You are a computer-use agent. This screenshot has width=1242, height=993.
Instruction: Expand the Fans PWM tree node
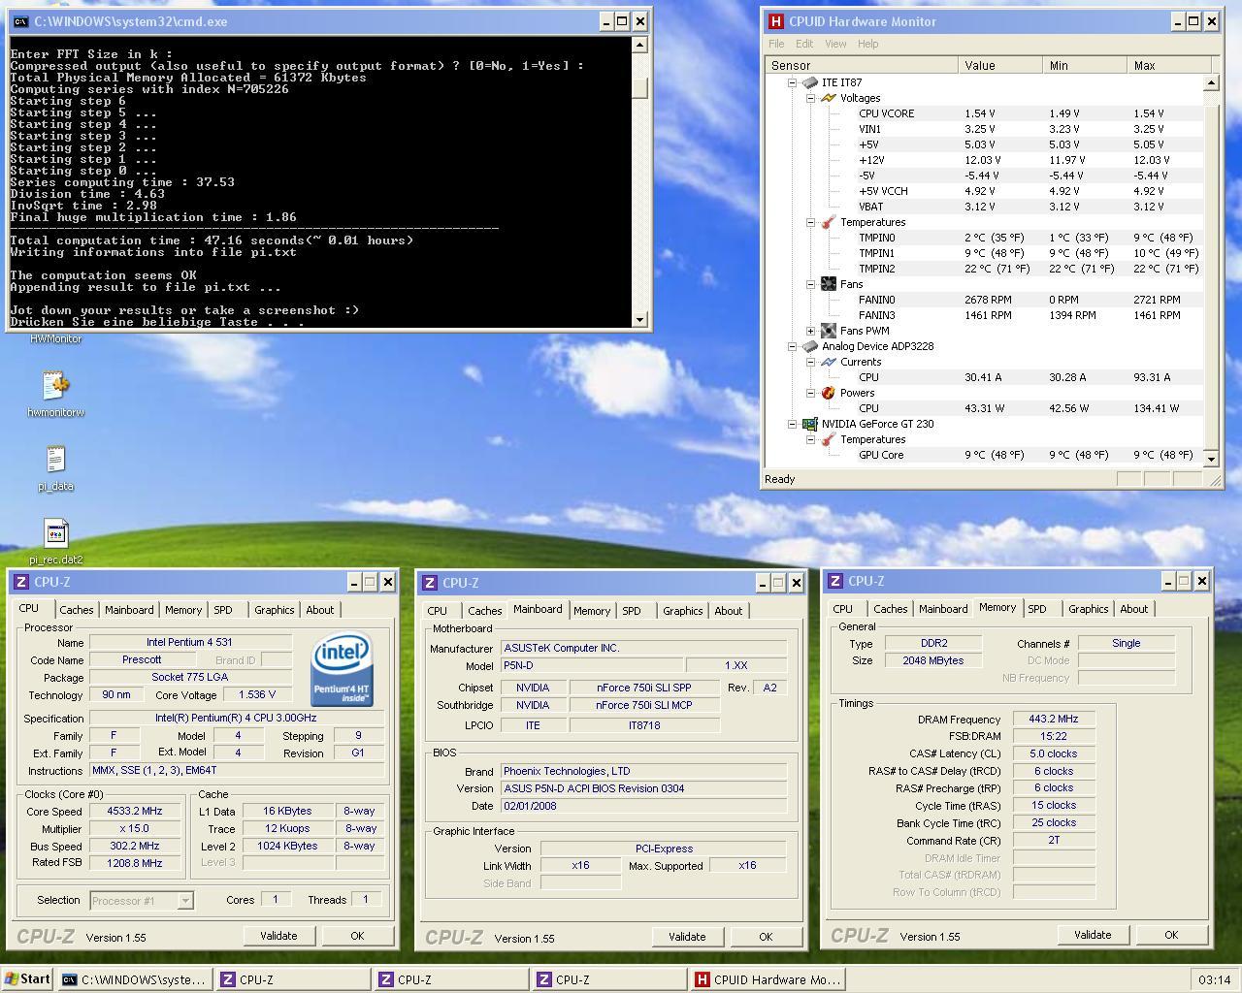[x=810, y=331]
